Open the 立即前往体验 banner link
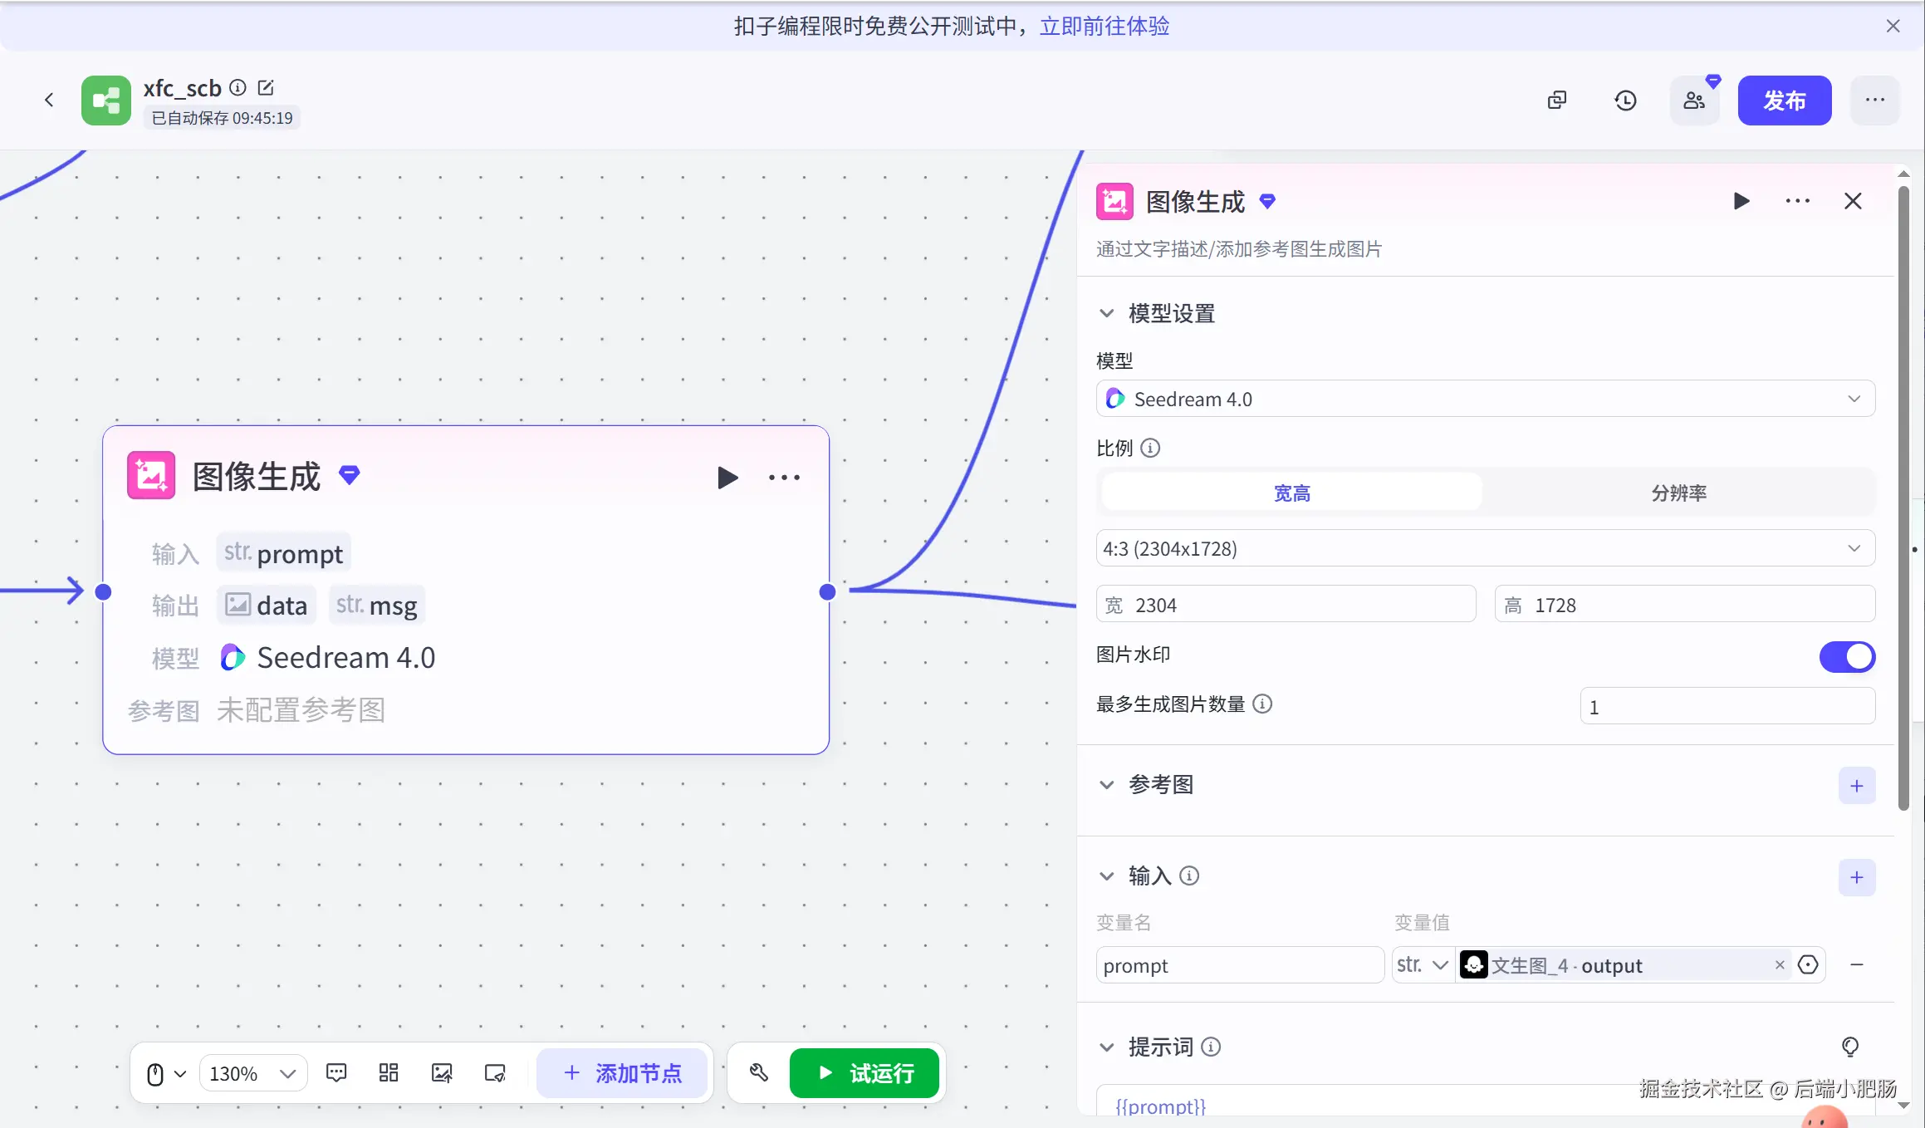The height and width of the screenshot is (1128, 1925). (1104, 27)
